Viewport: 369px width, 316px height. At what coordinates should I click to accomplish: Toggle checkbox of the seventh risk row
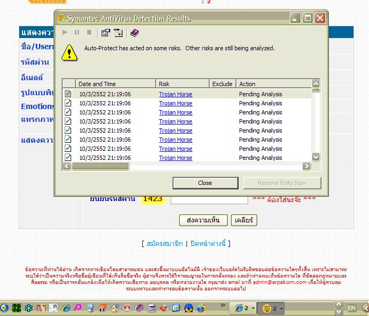click(x=68, y=148)
